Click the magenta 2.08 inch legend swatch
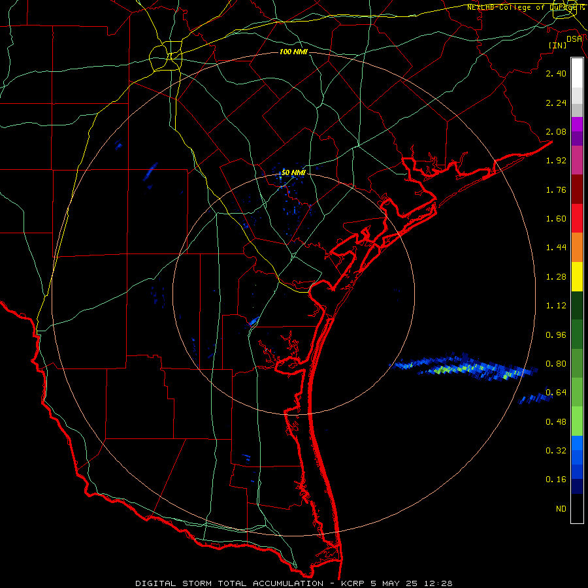 point(577,124)
